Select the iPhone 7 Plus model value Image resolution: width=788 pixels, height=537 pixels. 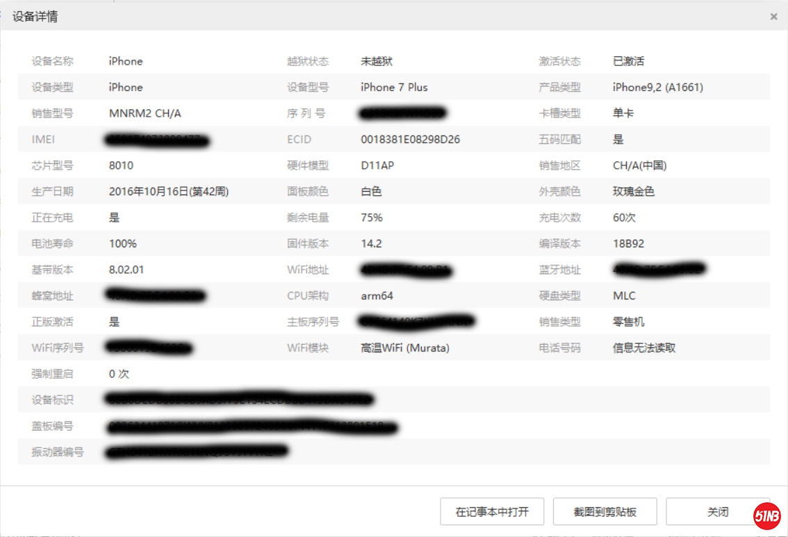click(x=394, y=88)
